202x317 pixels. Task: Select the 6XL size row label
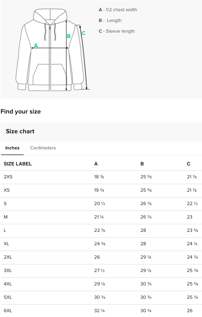click(8, 311)
